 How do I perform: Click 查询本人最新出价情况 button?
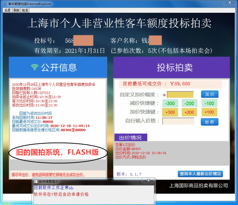click(x=200, y=174)
